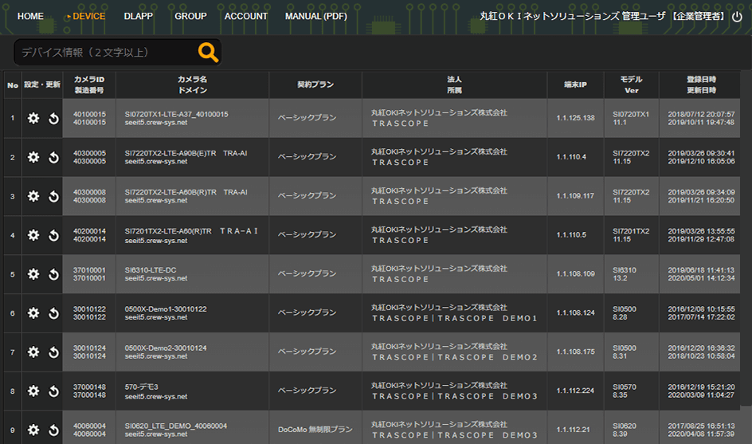Viewport: 752px width, 444px height.
Task: Open settings gear for row 3 device
Action: point(33,196)
